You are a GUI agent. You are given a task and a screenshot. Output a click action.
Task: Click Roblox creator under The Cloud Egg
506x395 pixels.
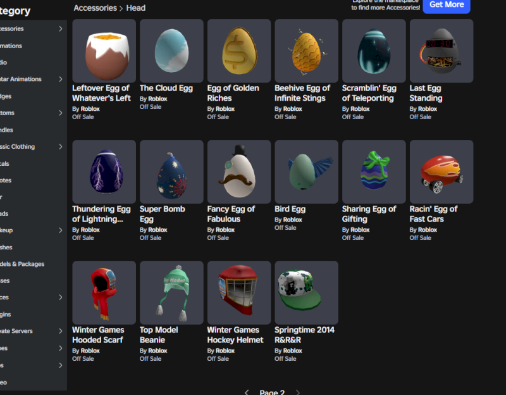[x=157, y=99]
